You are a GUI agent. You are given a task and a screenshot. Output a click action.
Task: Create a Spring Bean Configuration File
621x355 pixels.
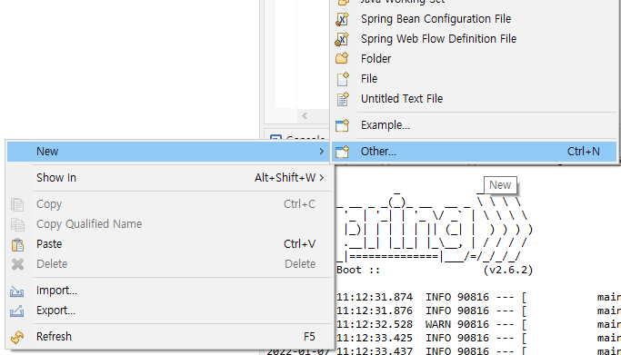[474, 19]
